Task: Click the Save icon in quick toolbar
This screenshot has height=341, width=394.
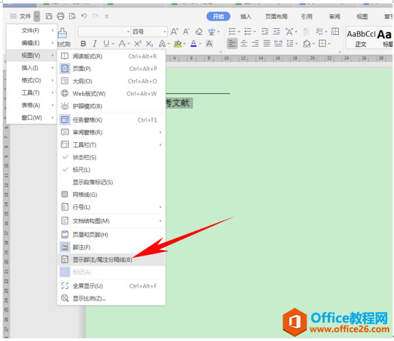Action: click(48, 16)
